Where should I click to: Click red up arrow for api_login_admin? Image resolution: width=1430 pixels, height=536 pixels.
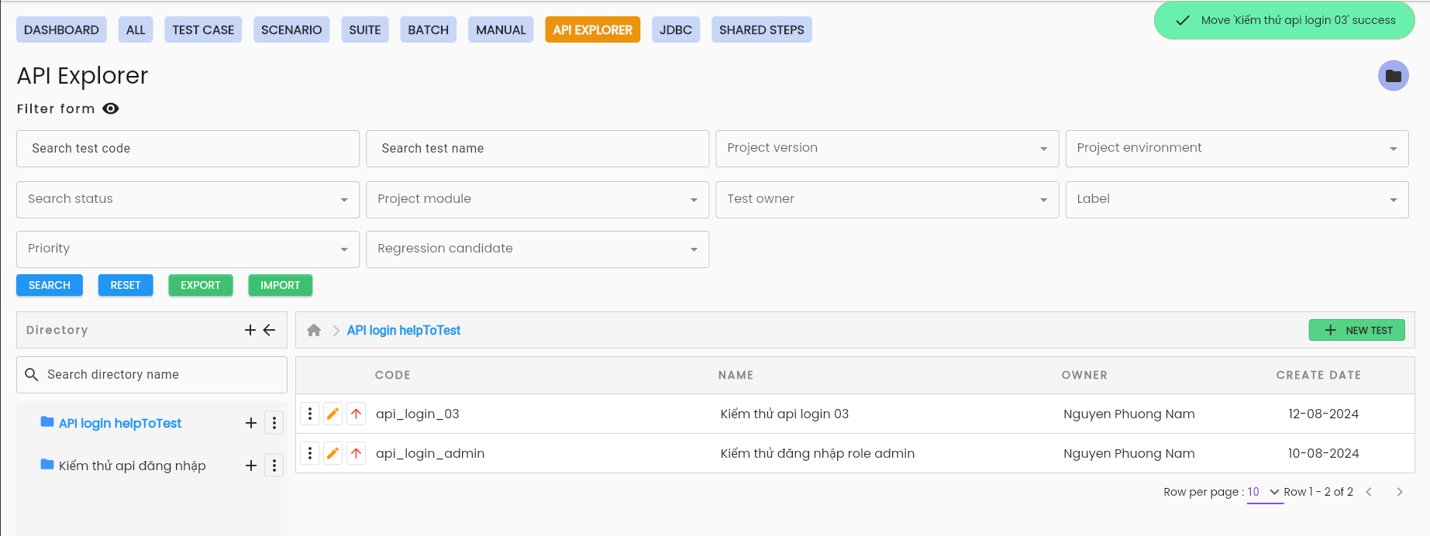(x=357, y=453)
